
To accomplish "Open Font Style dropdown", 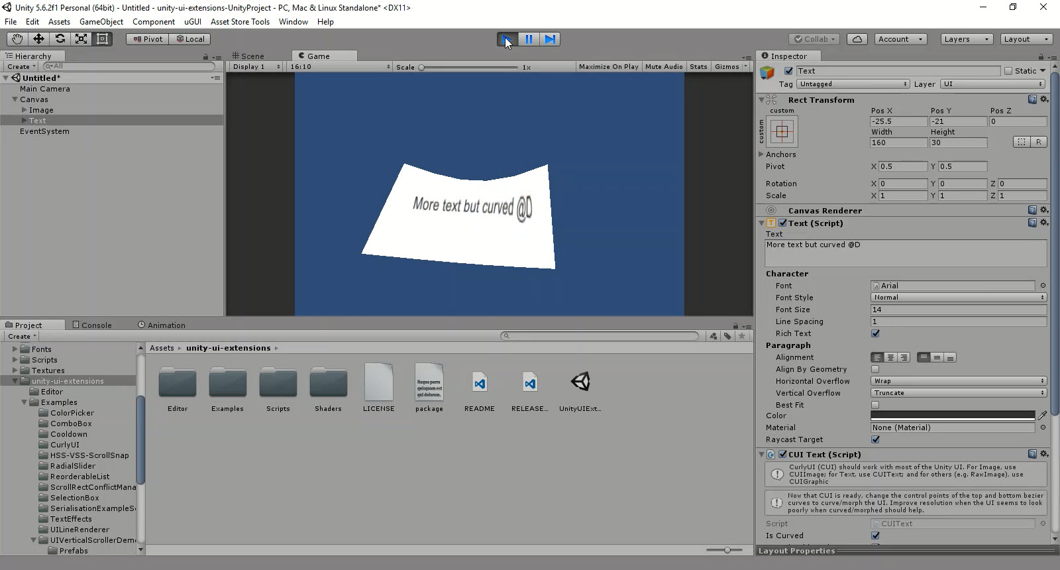I will pyautogui.click(x=959, y=298).
